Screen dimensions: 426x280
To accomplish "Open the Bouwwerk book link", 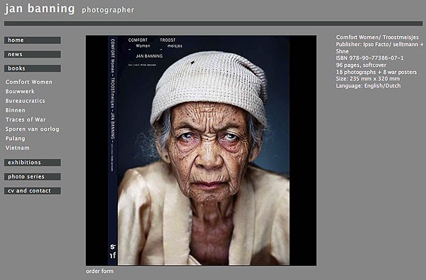I will (20, 92).
